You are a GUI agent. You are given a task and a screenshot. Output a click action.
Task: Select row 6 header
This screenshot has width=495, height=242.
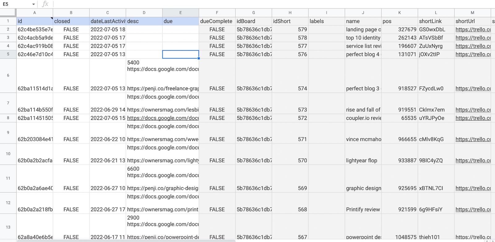(x=8, y=76)
